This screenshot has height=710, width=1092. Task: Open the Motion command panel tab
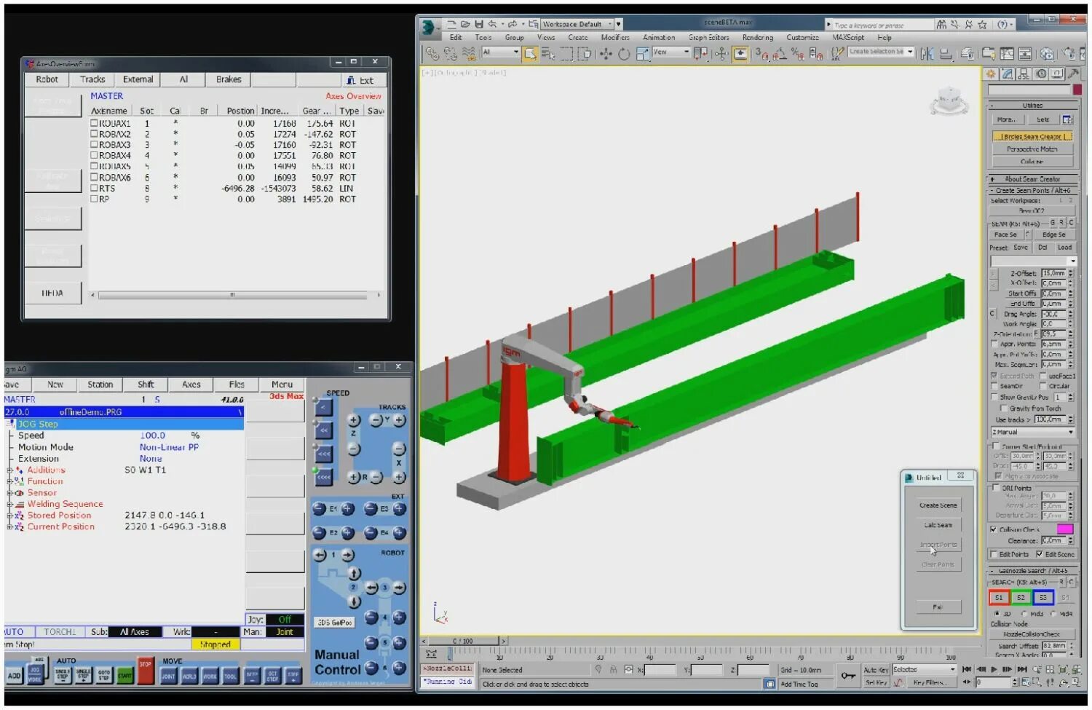pyautogui.click(x=1041, y=74)
